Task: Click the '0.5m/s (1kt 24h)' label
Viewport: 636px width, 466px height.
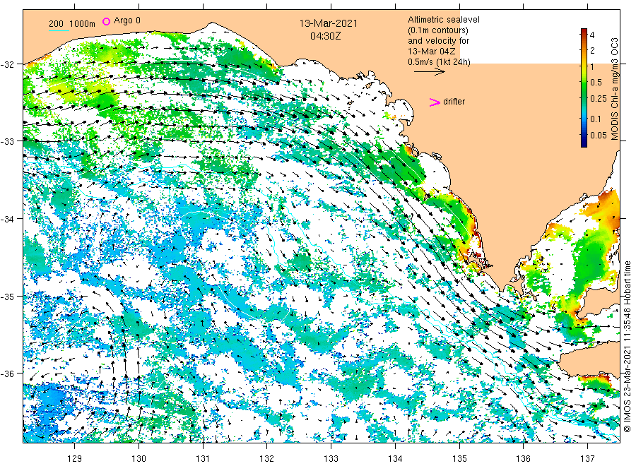Action: pyautogui.click(x=439, y=62)
